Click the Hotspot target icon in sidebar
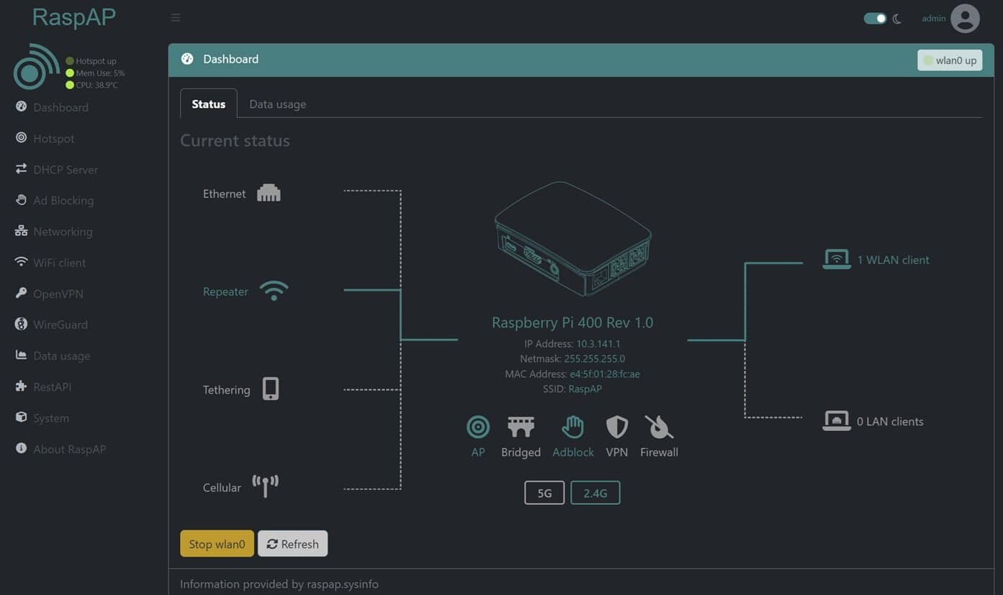Image resolution: width=1003 pixels, height=595 pixels. (x=21, y=137)
